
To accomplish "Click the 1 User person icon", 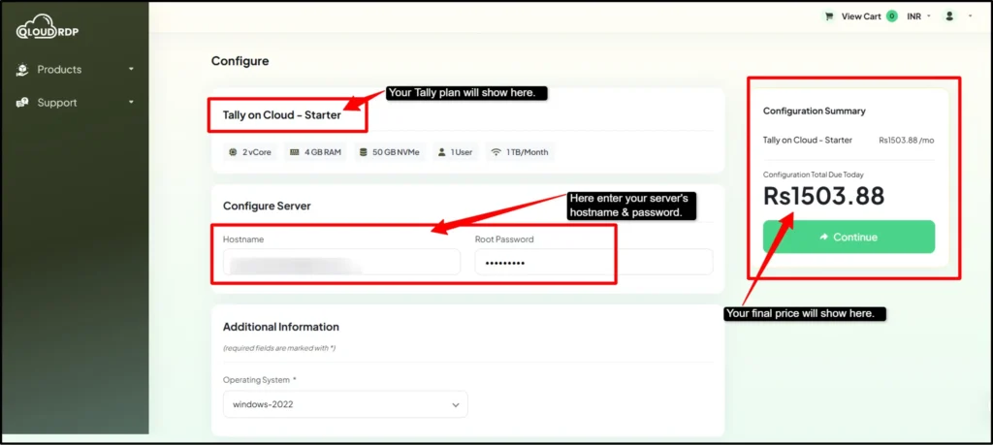I will pyautogui.click(x=441, y=152).
